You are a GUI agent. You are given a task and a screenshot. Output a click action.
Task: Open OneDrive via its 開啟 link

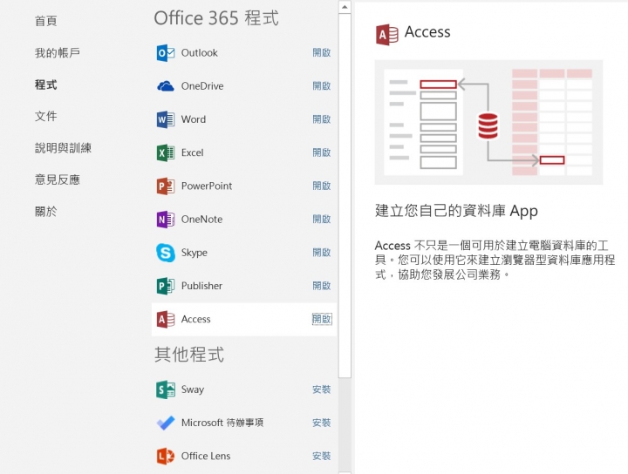click(322, 86)
